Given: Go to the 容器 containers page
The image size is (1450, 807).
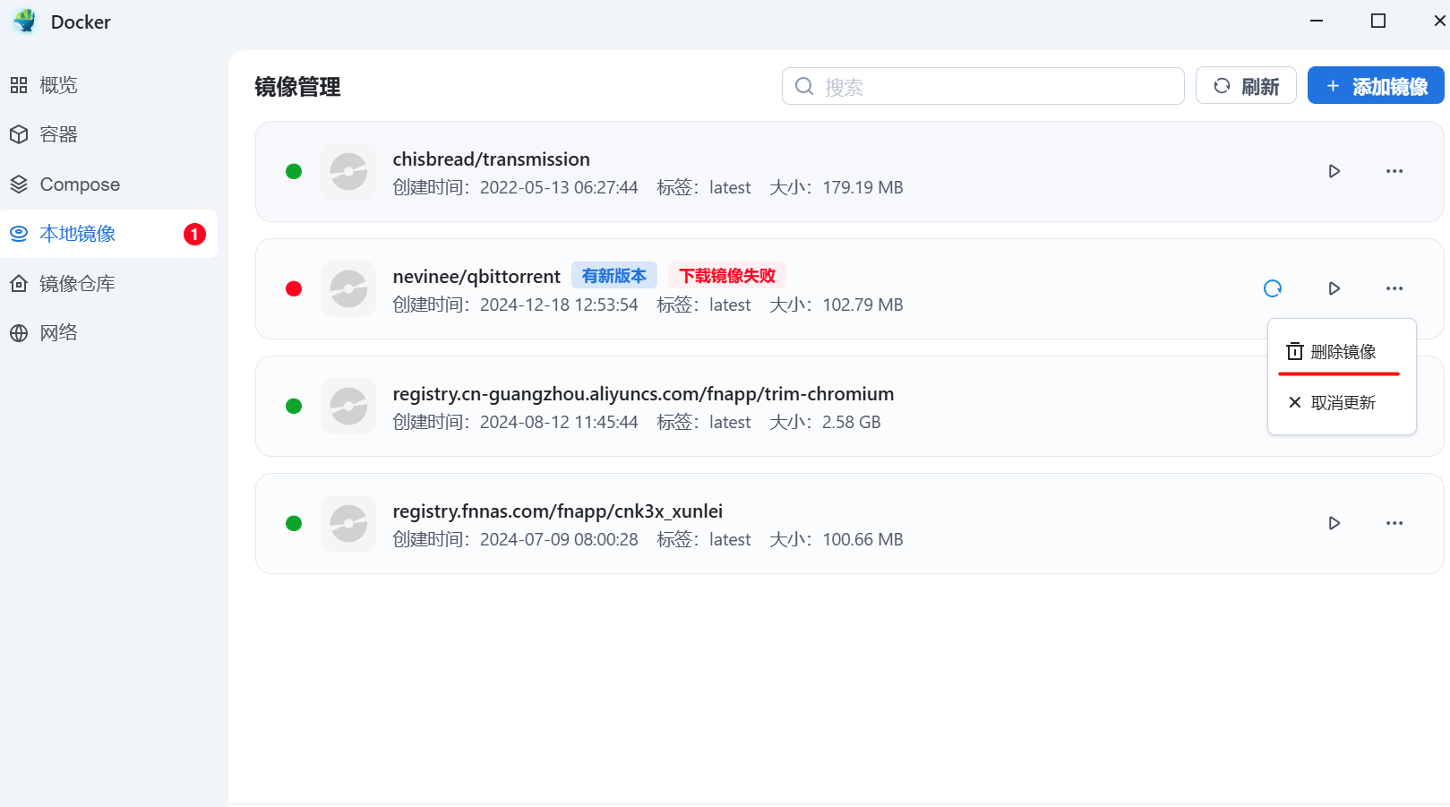Looking at the screenshot, I should click(x=108, y=134).
